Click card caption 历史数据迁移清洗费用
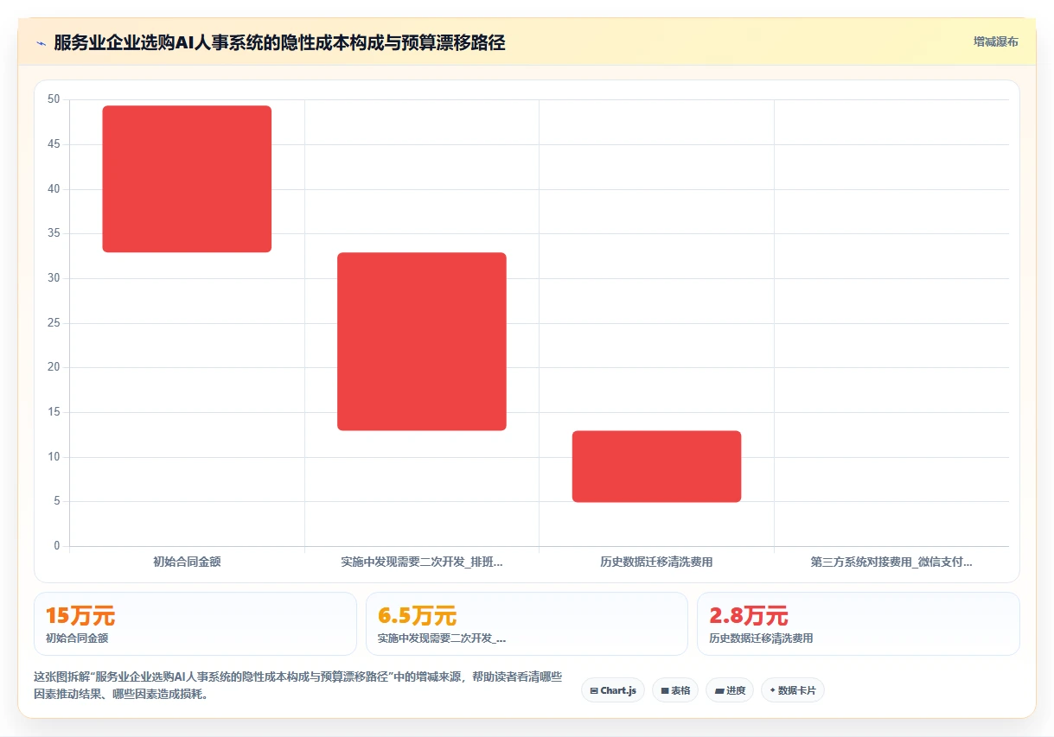This screenshot has width=1054, height=737. coord(761,639)
